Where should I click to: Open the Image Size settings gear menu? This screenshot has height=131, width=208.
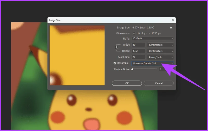click(x=171, y=28)
